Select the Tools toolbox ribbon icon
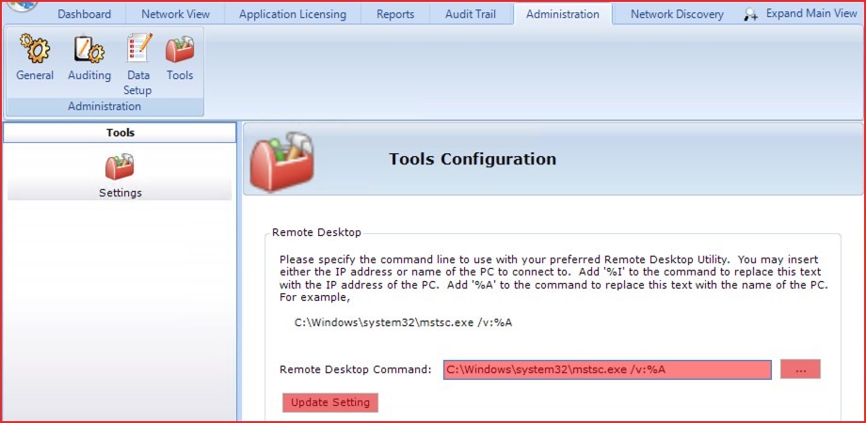 pos(180,49)
